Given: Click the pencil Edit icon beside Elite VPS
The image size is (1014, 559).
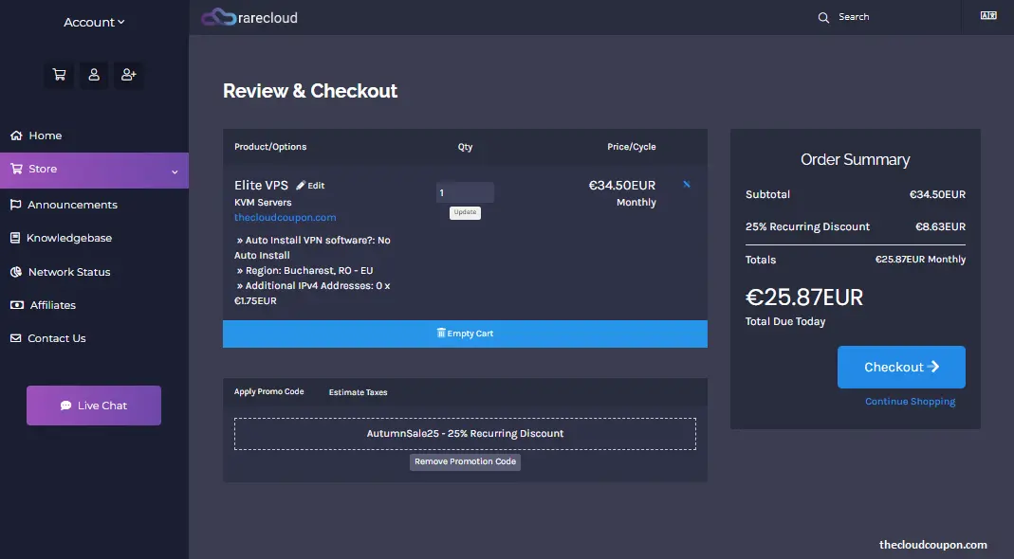Looking at the screenshot, I should tap(303, 185).
